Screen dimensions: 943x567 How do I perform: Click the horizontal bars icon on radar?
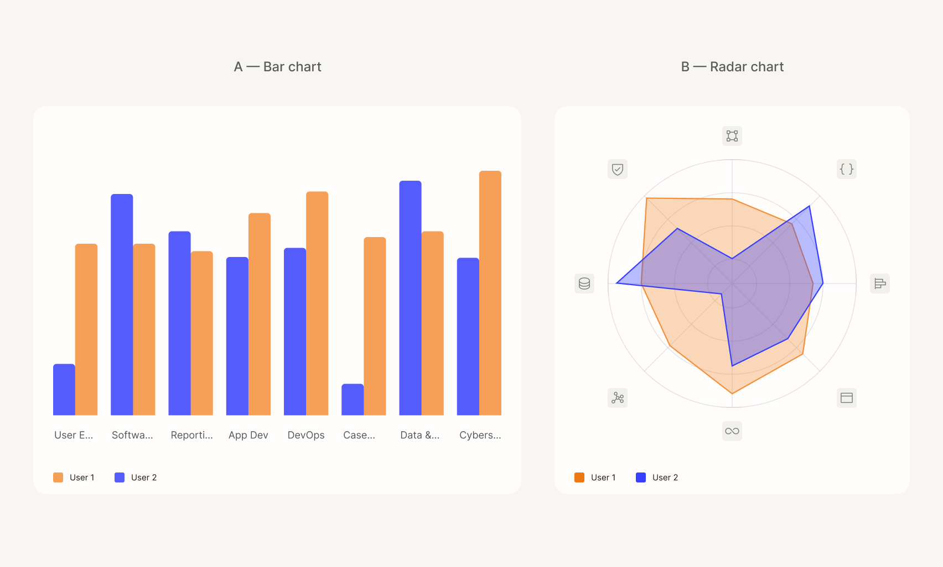(x=880, y=283)
